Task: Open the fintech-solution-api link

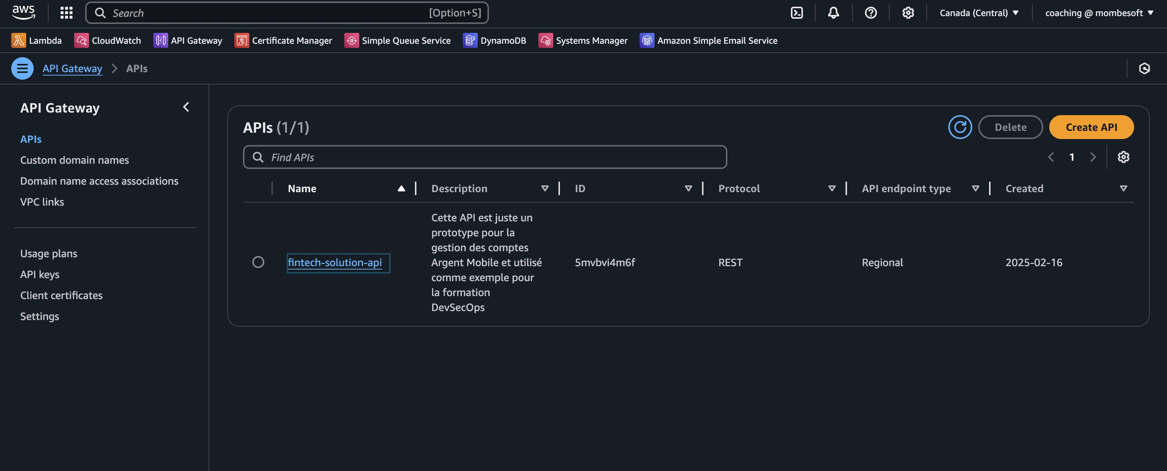Action: tap(334, 263)
